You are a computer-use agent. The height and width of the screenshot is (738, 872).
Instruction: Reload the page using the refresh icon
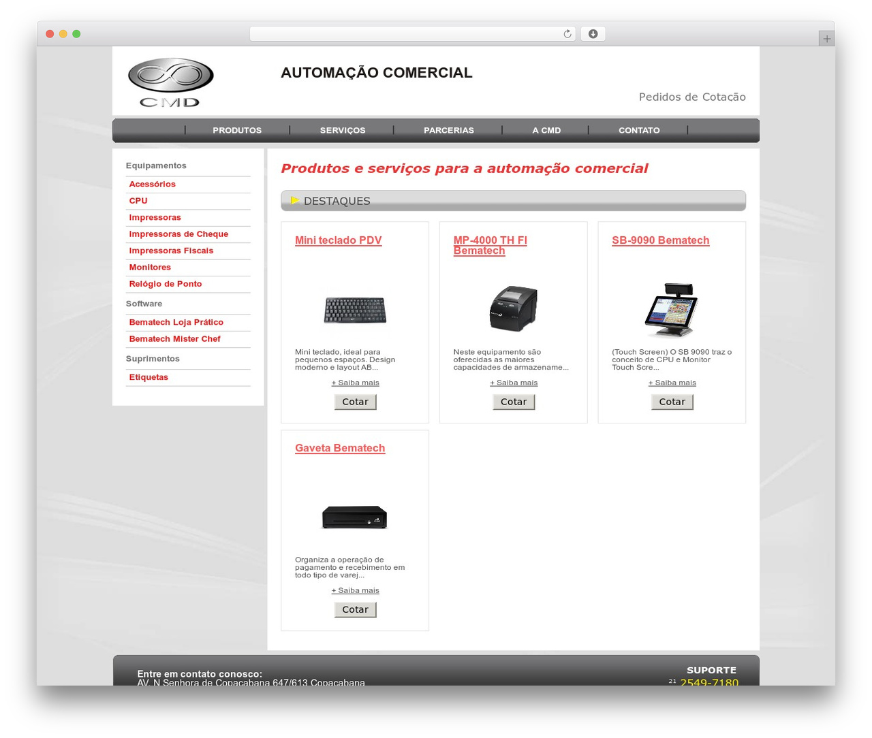coord(567,34)
